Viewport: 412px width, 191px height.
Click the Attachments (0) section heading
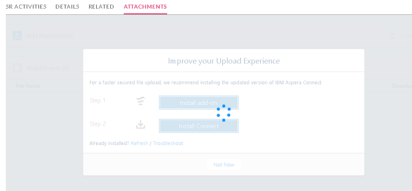48,68
